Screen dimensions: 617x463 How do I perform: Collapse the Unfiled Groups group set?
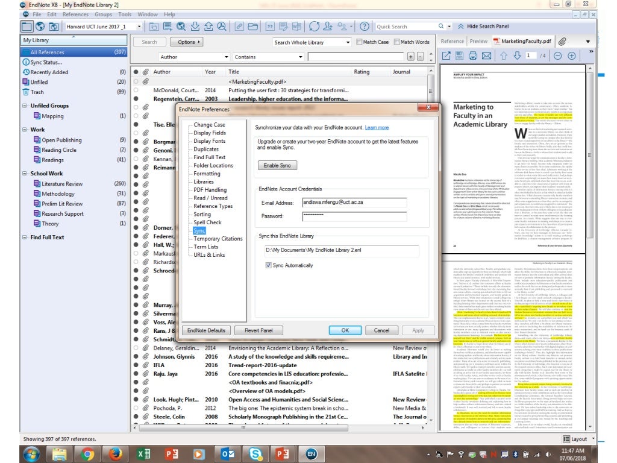(25, 106)
